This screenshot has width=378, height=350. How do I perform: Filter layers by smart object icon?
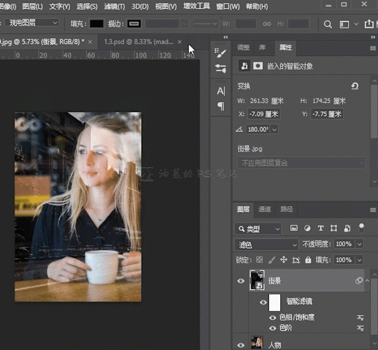[x=347, y=228]
